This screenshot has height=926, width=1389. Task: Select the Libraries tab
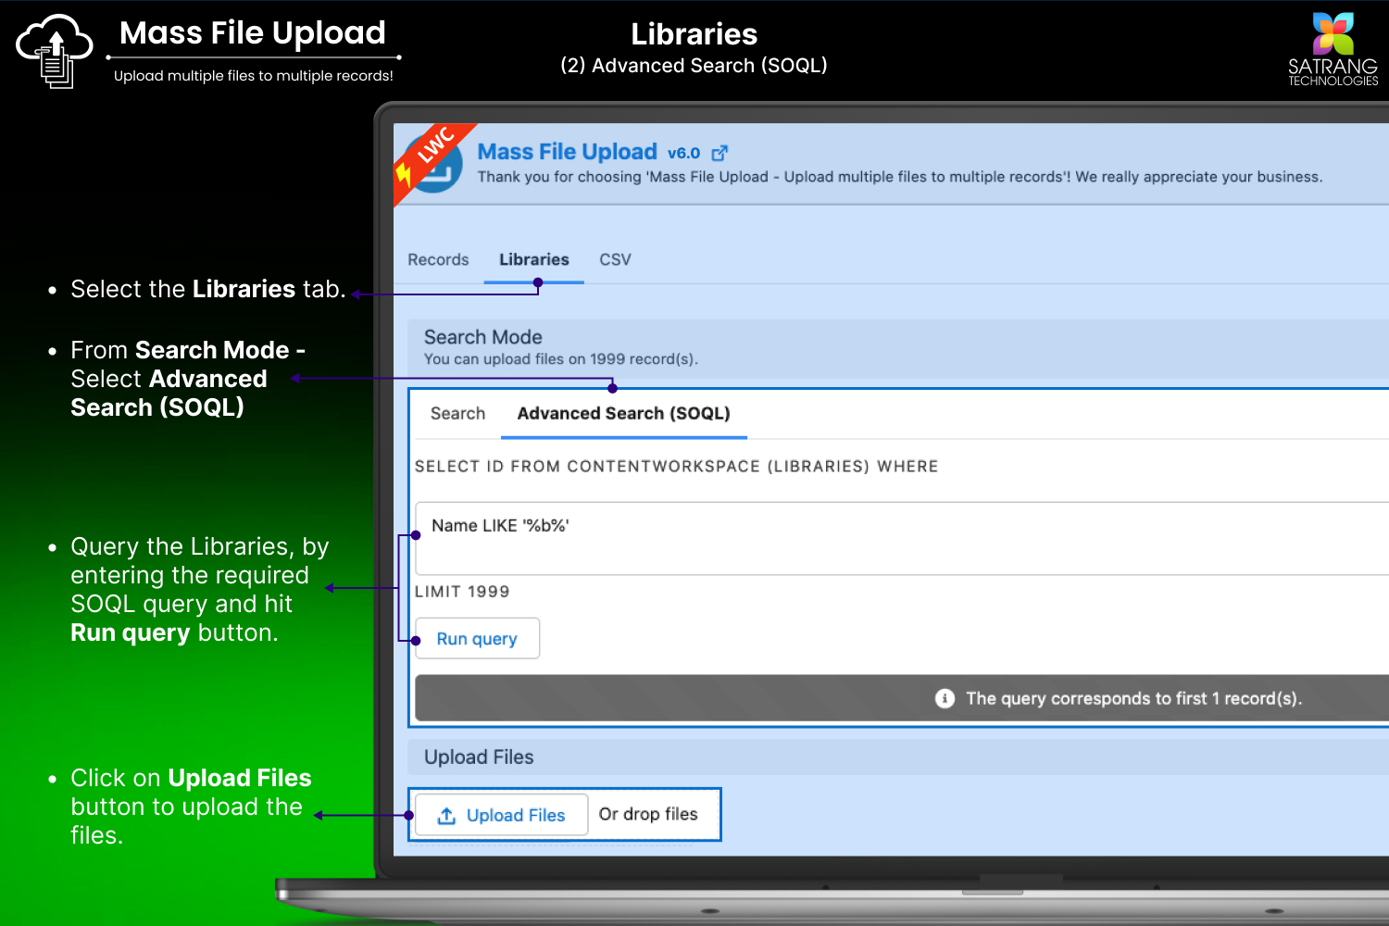[533, 260]
